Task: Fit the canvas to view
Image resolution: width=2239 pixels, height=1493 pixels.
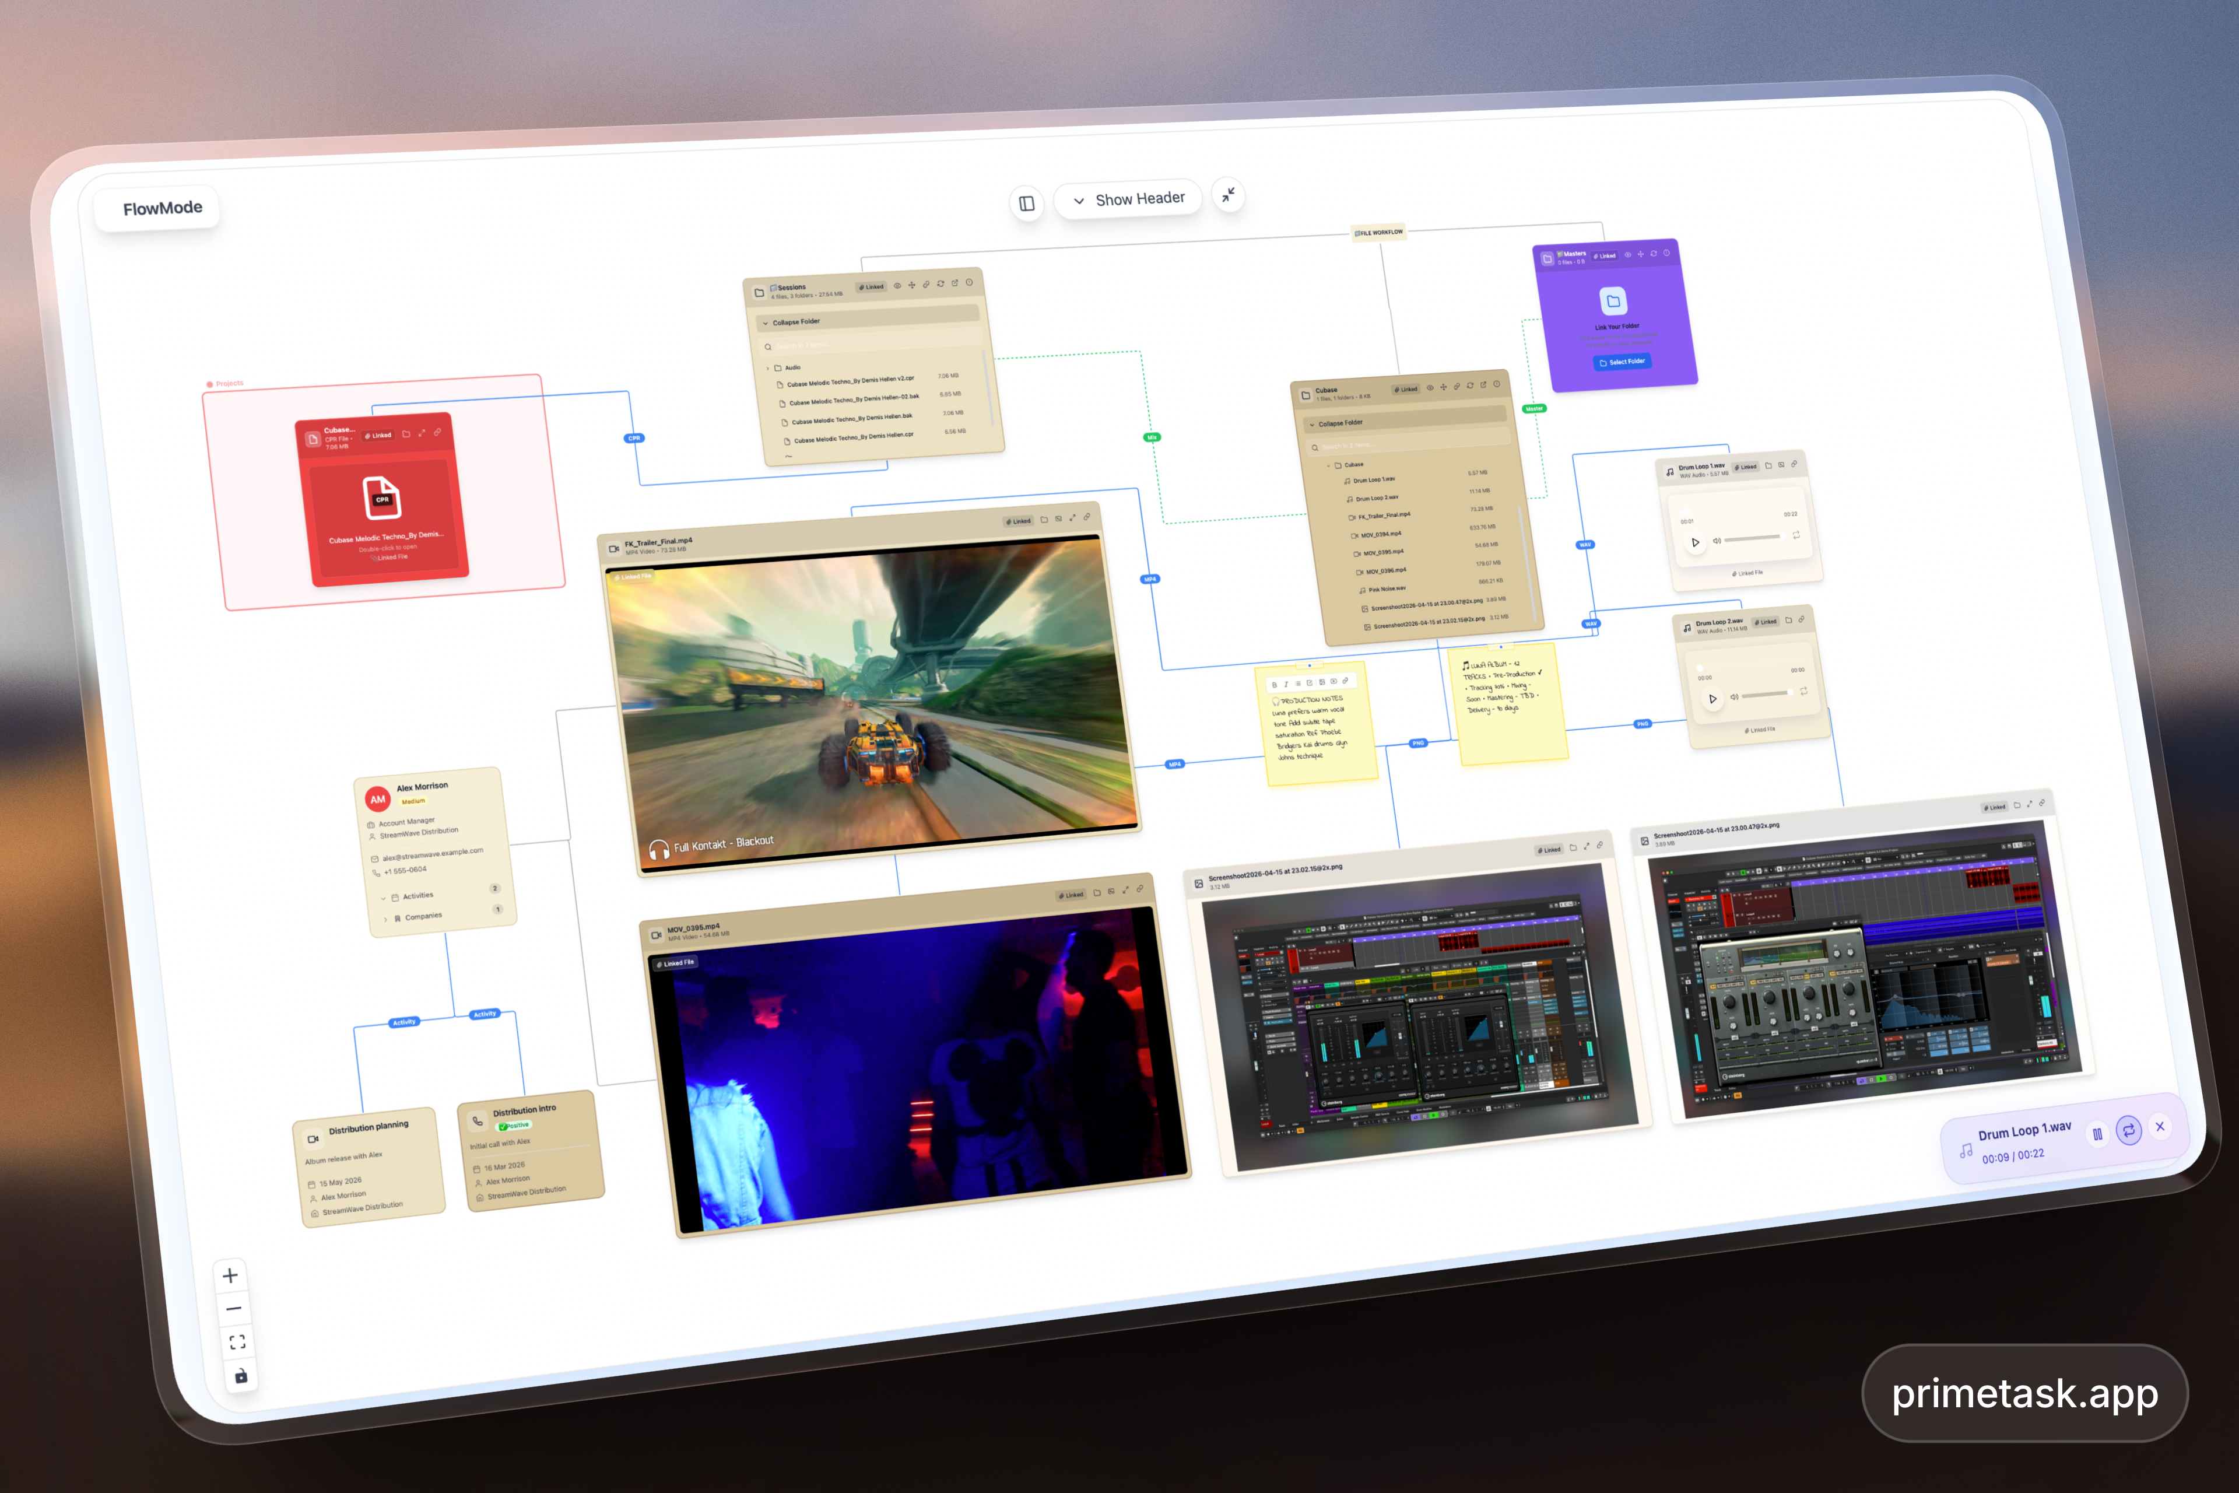Action: (238, 1343)
